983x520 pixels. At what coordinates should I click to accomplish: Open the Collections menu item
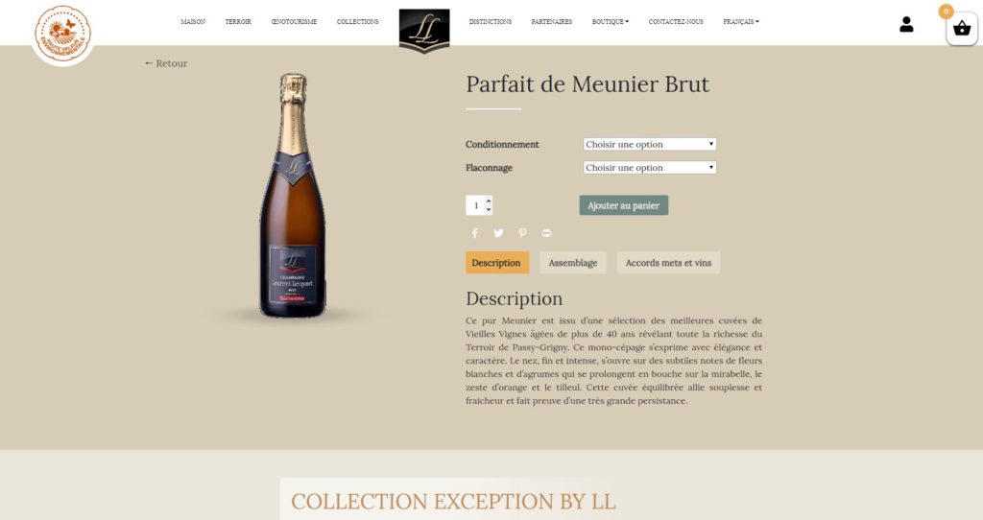[357, 22]
